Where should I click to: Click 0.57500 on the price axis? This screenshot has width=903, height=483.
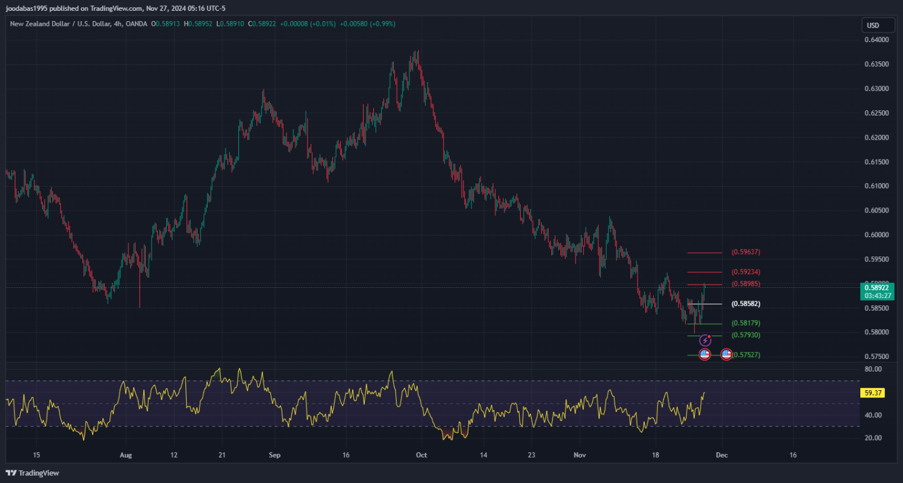pos(877,357)
